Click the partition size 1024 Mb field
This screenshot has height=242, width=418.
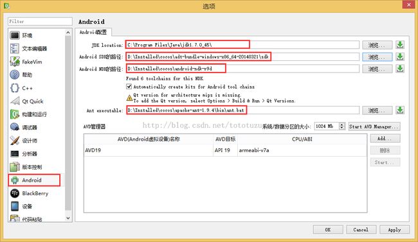[327, 126]
